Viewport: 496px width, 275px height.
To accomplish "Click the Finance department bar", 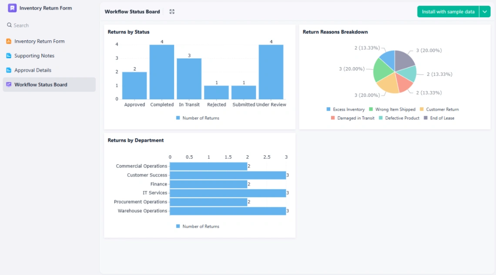I will click(208, 184).
